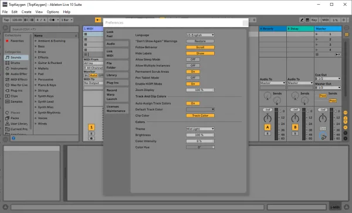Click Stop All Clips in Master track
Viewport: 352px width, 213px height.
(x=317, y=55)
